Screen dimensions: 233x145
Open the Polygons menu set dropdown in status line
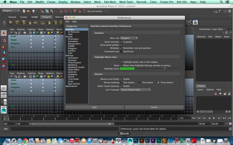(x=10, y=11)
